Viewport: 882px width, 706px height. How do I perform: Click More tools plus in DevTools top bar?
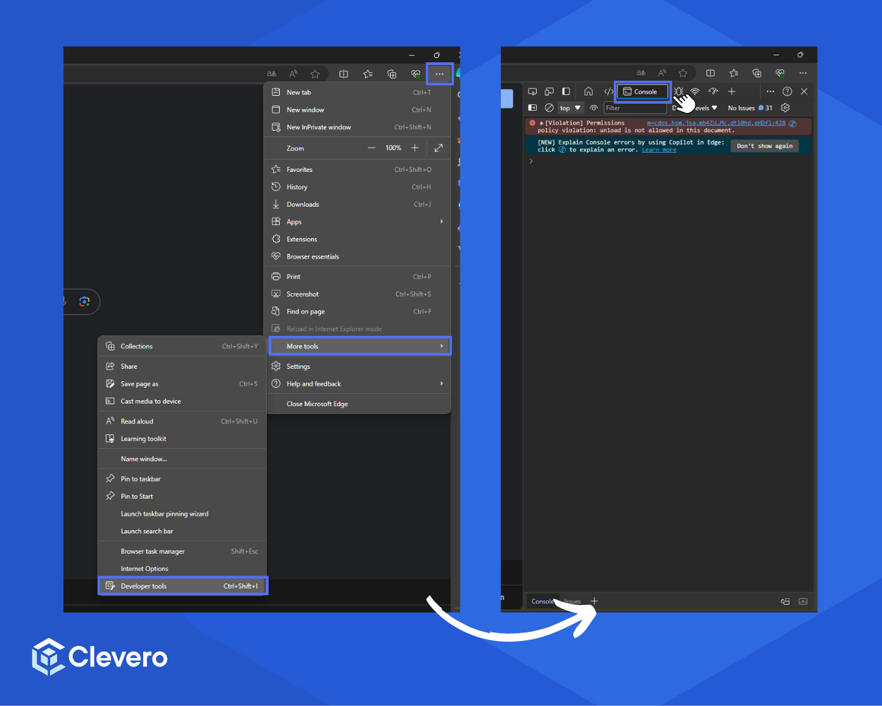pyautogui.click(x=732, y=91)
